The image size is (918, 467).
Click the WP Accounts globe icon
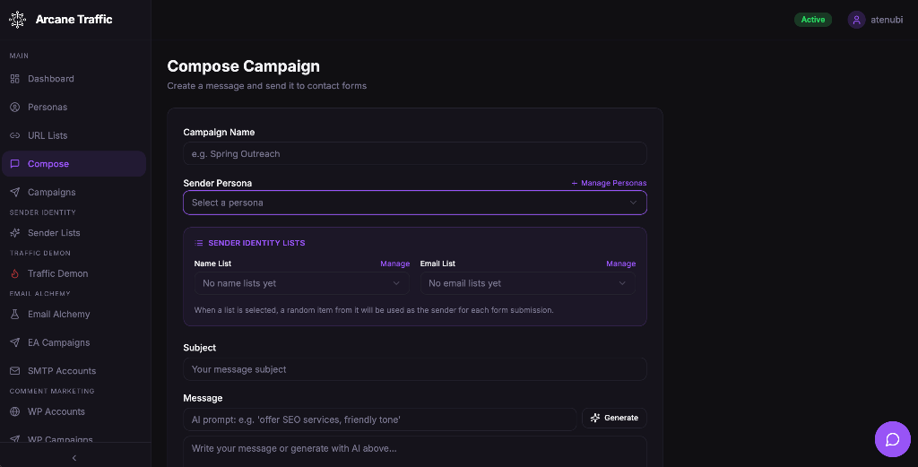(15, 411)
